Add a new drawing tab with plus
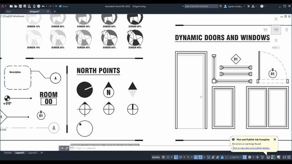 click(55, 11)
